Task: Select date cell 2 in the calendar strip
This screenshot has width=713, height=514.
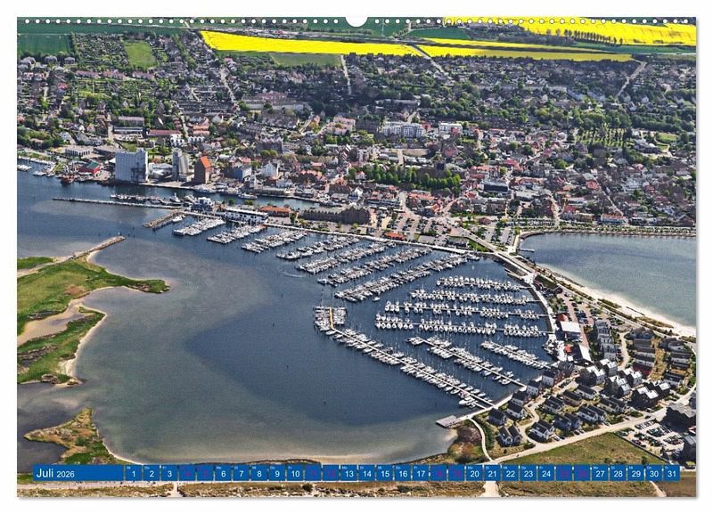Action: (152, 473)
